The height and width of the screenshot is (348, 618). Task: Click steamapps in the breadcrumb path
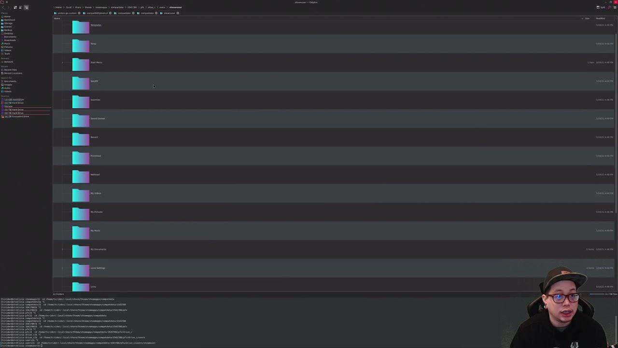[x=101, y=7]
